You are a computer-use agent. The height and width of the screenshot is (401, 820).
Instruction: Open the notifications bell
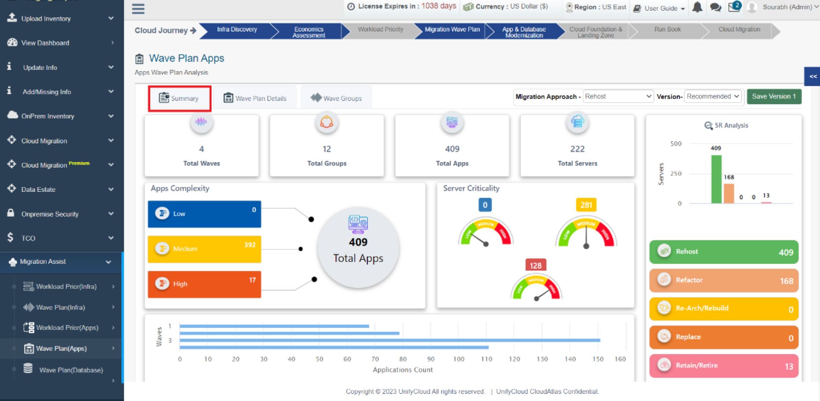(x=697, y=7)
